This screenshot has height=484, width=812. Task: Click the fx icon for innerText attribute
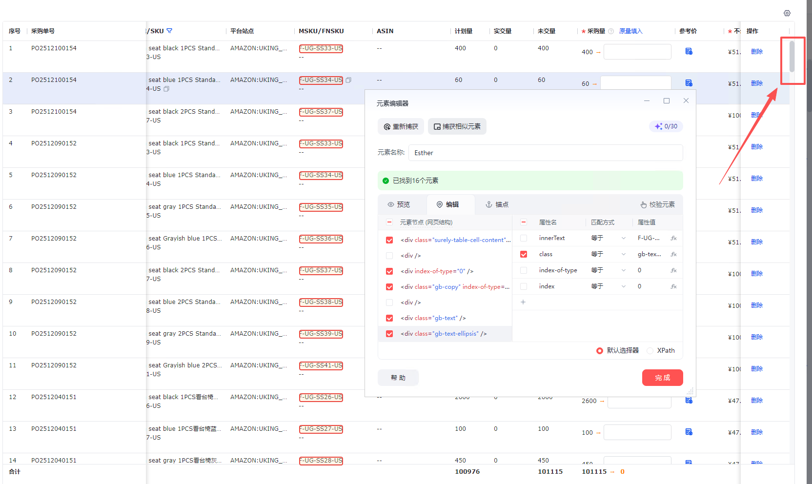pos(673,238)
